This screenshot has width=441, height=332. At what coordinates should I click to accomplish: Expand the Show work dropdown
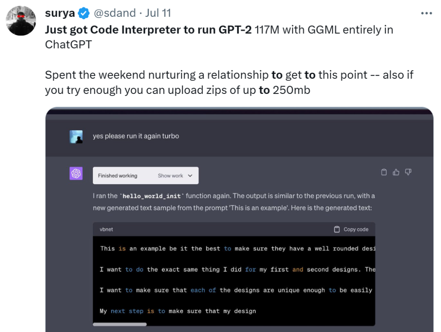[x=175, y=176]
